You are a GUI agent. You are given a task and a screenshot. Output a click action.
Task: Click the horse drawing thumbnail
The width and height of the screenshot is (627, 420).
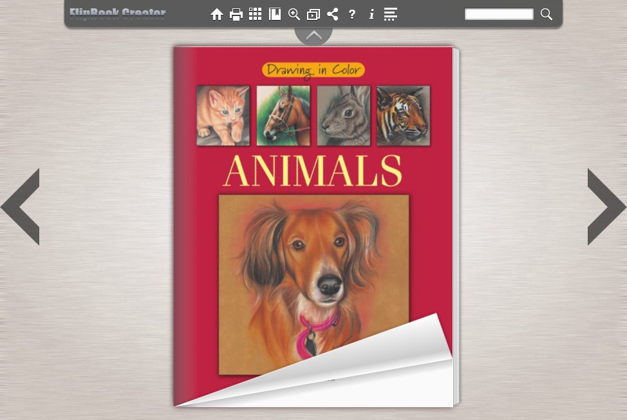click(283, 116)
